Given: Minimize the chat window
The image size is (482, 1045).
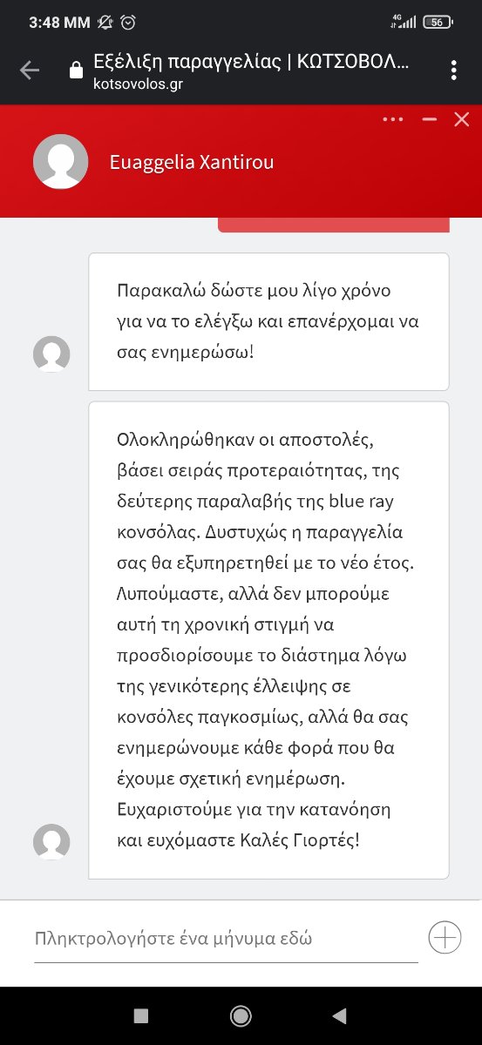Looking at the screenshot, I should [x=429, y=119].
